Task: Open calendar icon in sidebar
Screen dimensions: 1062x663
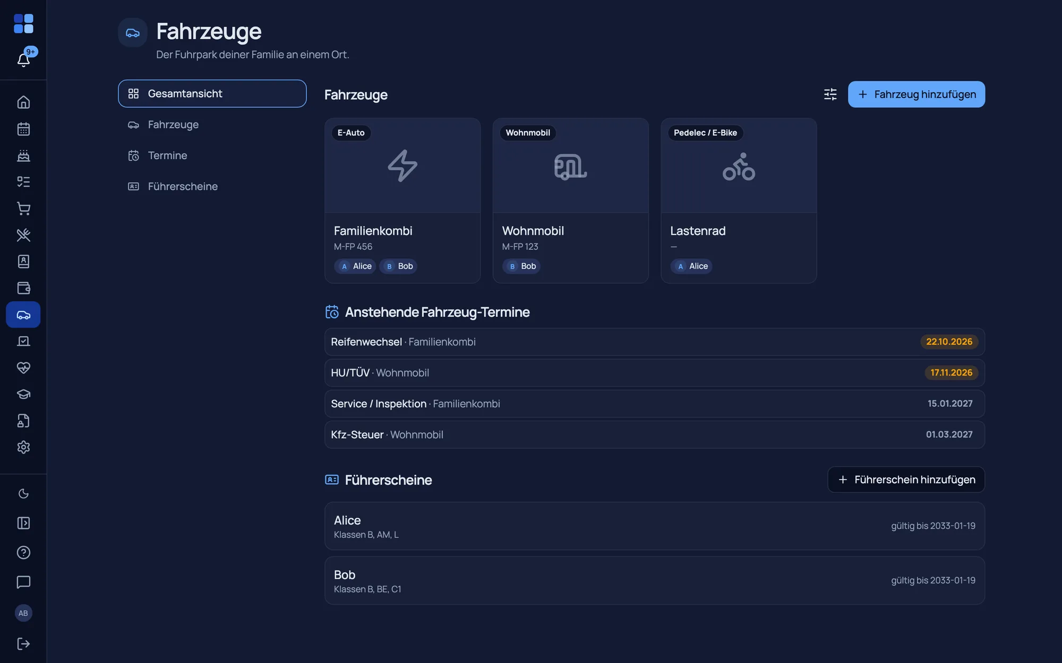Action: (23, 129)
